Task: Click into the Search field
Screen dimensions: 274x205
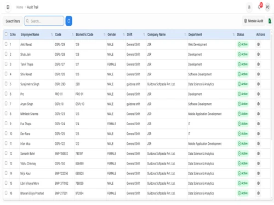Action: (44, 21)
